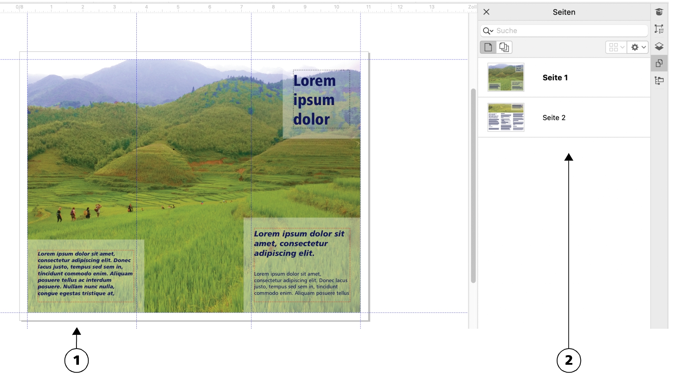Select the bottom-left bold italic text frame
674x374 pixels.
(85, 274)
